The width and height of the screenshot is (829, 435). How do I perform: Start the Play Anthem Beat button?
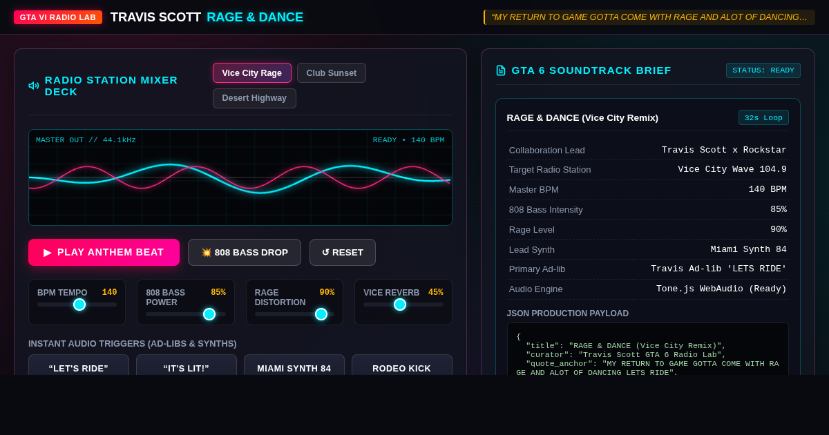pos(104,253)
